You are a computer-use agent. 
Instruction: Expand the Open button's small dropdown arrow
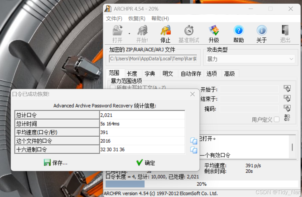pos(129,34)
